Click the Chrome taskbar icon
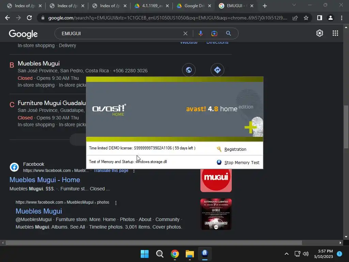 click(x=175, y=254)
